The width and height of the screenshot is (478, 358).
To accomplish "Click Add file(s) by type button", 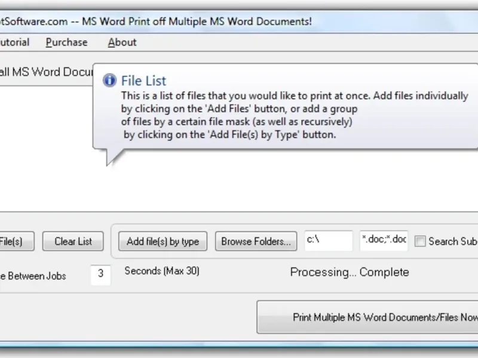I will (163, 242).
